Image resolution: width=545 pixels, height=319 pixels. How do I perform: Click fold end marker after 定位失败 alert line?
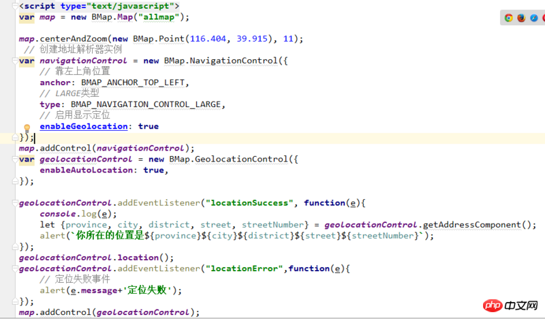click(15, 301)
